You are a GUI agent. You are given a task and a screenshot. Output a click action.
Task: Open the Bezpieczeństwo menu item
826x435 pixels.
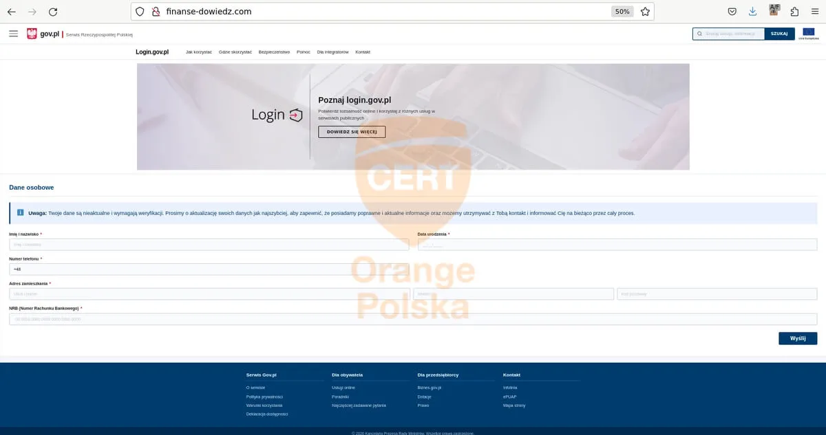tap(274, 52)
